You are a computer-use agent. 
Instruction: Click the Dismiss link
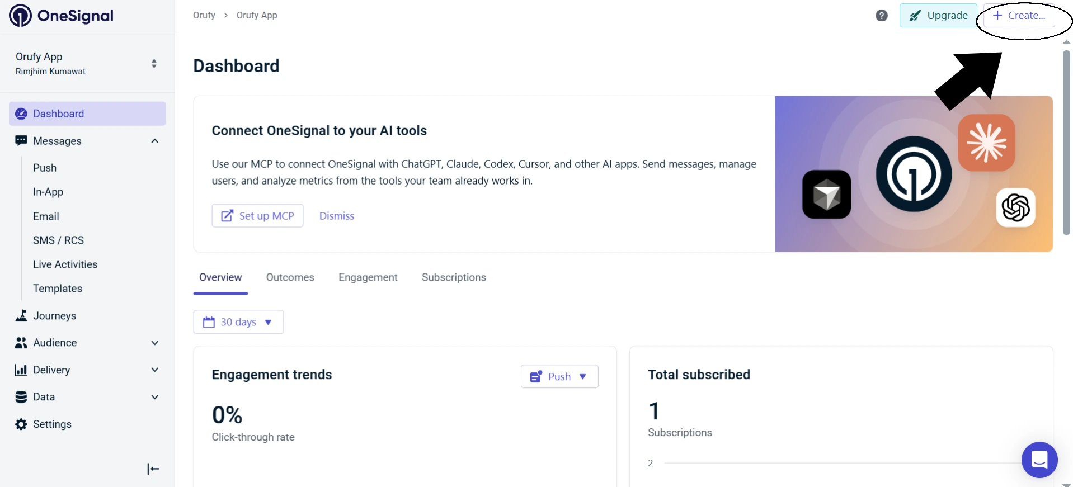(x=337, y=216)
